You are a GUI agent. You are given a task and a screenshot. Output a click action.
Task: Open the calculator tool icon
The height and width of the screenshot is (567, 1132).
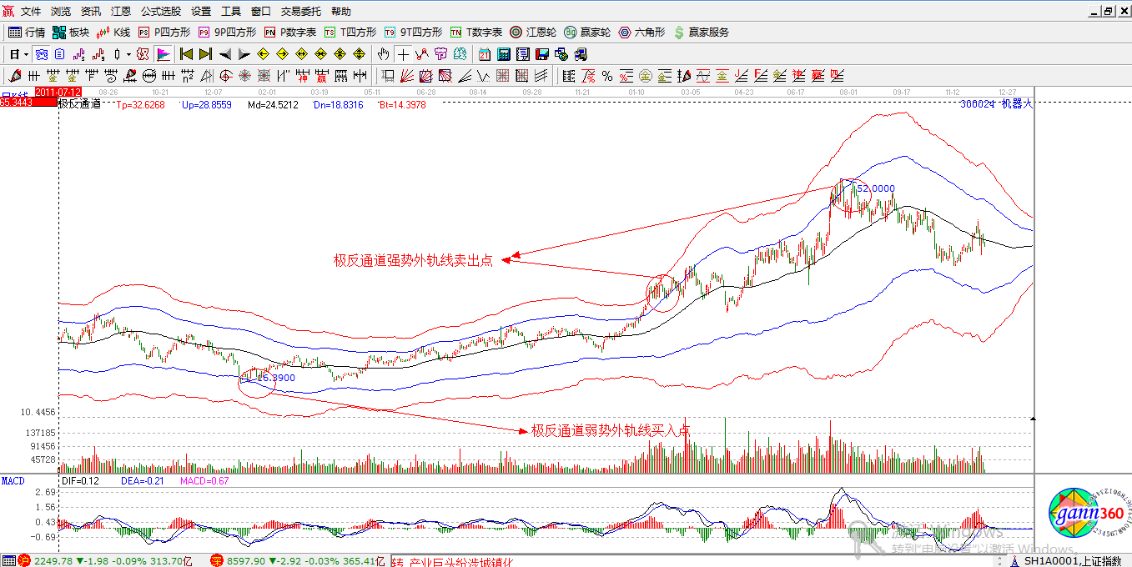pyautogui.click(x=504, y=54)
